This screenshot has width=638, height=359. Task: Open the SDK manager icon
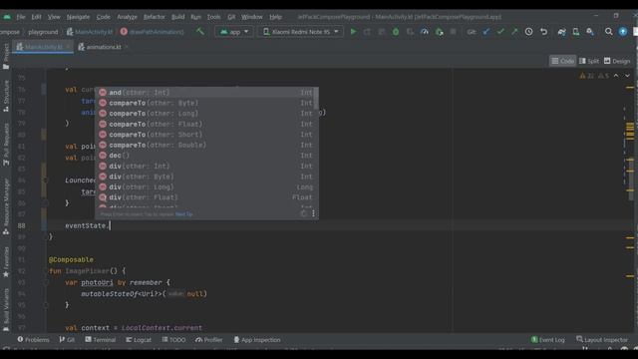(x=590, y=32)
